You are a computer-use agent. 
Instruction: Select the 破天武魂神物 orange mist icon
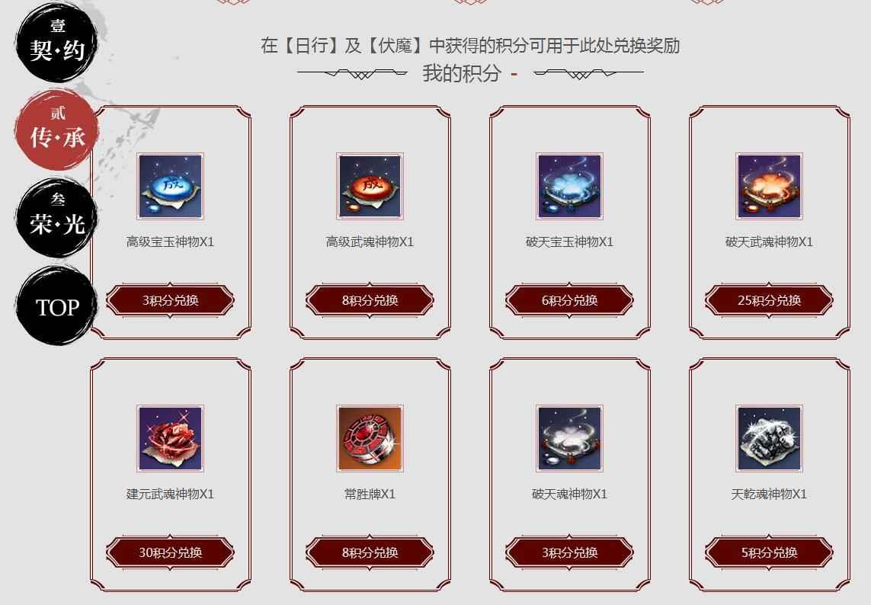(770, 186)
